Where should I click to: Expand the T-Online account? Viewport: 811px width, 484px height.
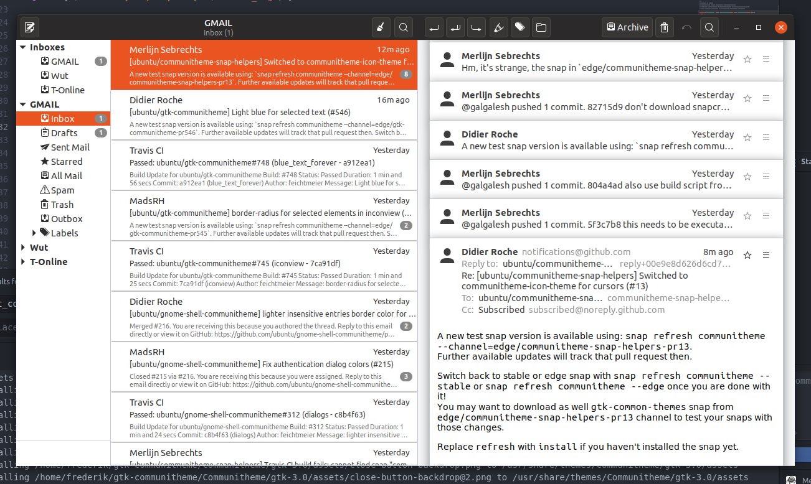click(23, 262)
